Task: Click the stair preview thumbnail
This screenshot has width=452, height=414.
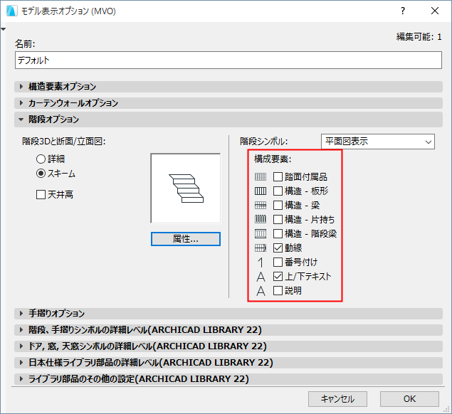Action: [x=186, y=189]
